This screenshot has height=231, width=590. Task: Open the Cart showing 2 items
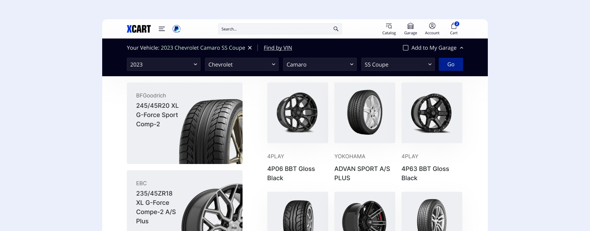pos(453,26)
